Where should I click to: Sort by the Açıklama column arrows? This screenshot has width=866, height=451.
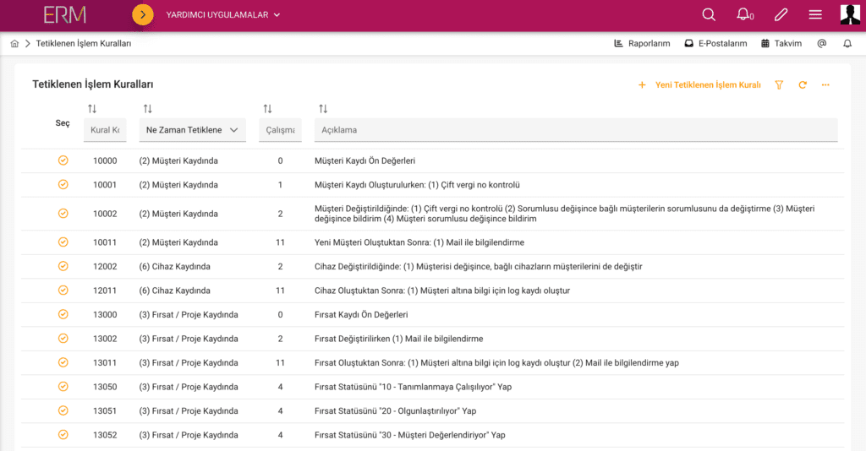[x=323, y=109]
